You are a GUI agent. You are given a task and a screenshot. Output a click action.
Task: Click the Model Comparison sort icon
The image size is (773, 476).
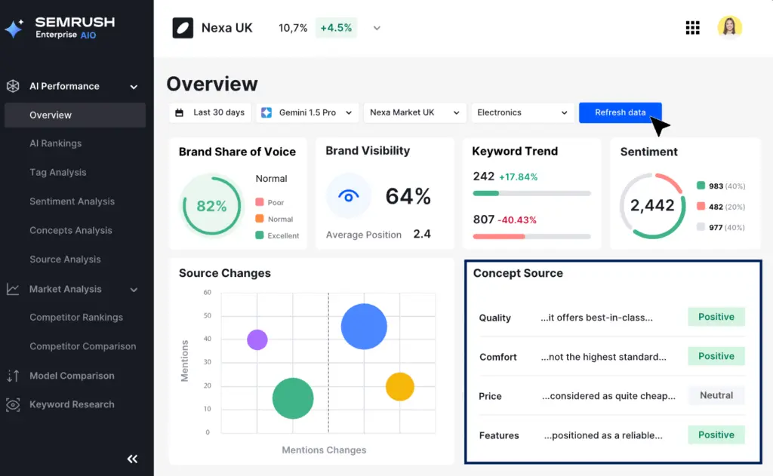pyautogui.click(x=12, y=376)
